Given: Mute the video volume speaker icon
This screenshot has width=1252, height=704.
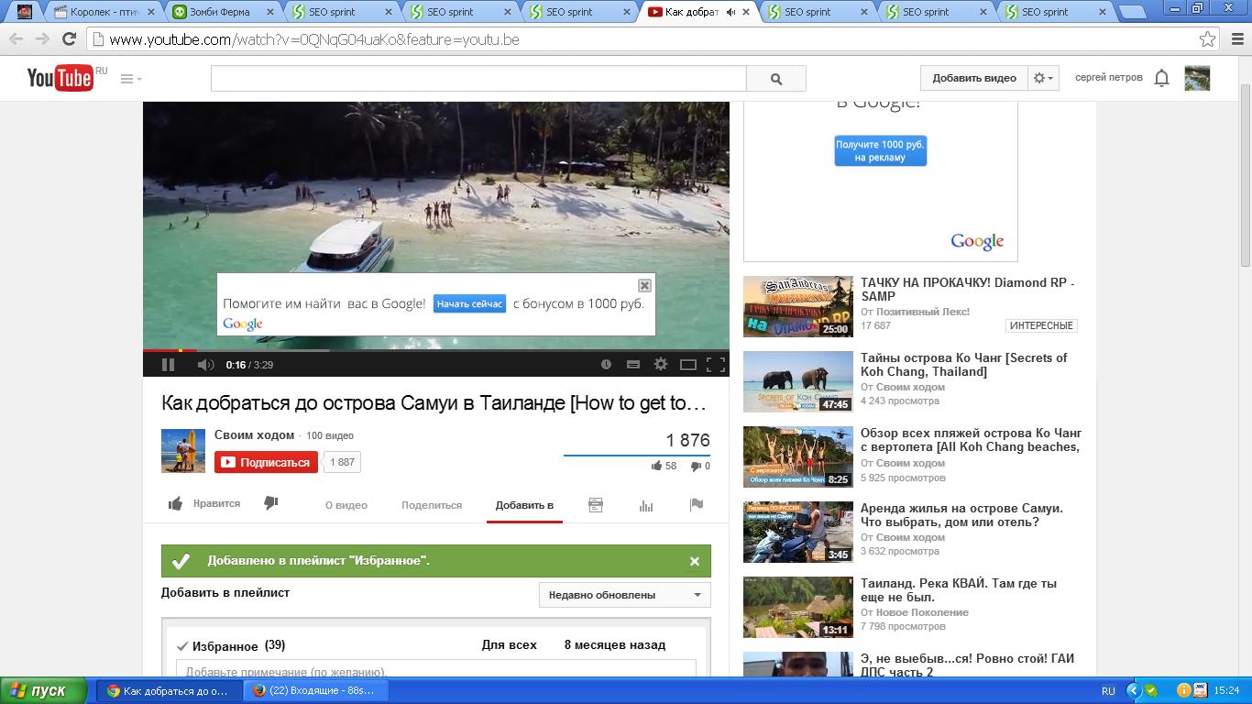Looking at the screenshot, I should point(205,365).
